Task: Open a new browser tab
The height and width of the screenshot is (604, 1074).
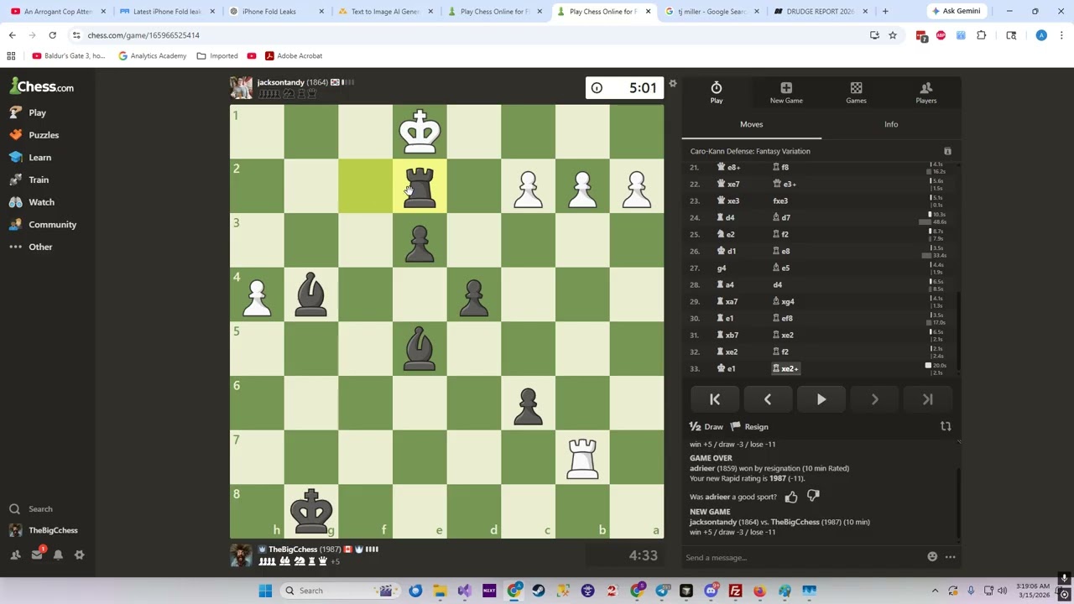Action: 885,12
